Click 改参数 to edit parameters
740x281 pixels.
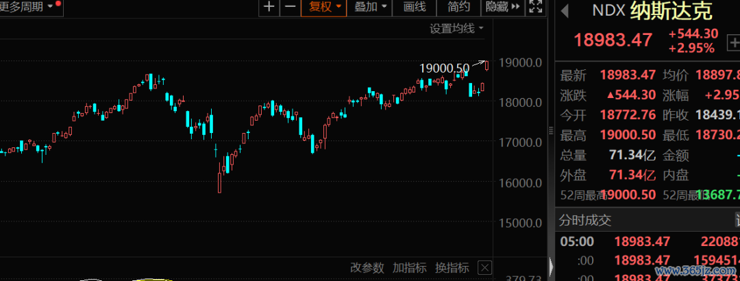coord(367,267)
